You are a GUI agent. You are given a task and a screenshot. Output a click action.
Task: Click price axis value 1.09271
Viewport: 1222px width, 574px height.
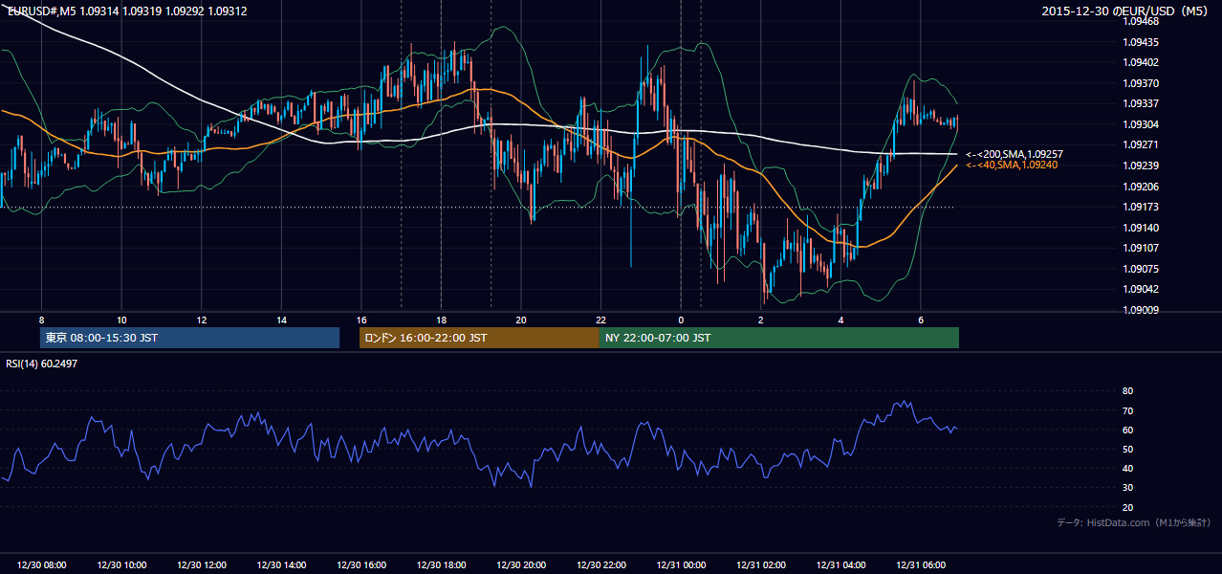pyautogui.click(x=1139, y=144)
